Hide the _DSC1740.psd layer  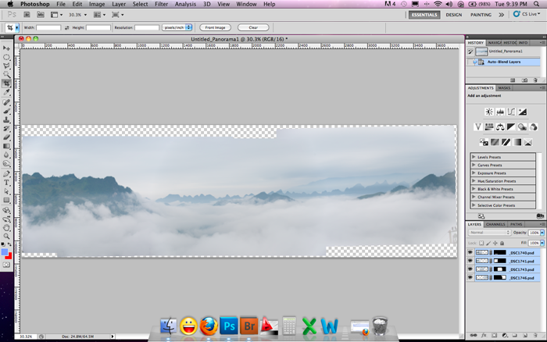pyautogui.click(x=470, y=253)
